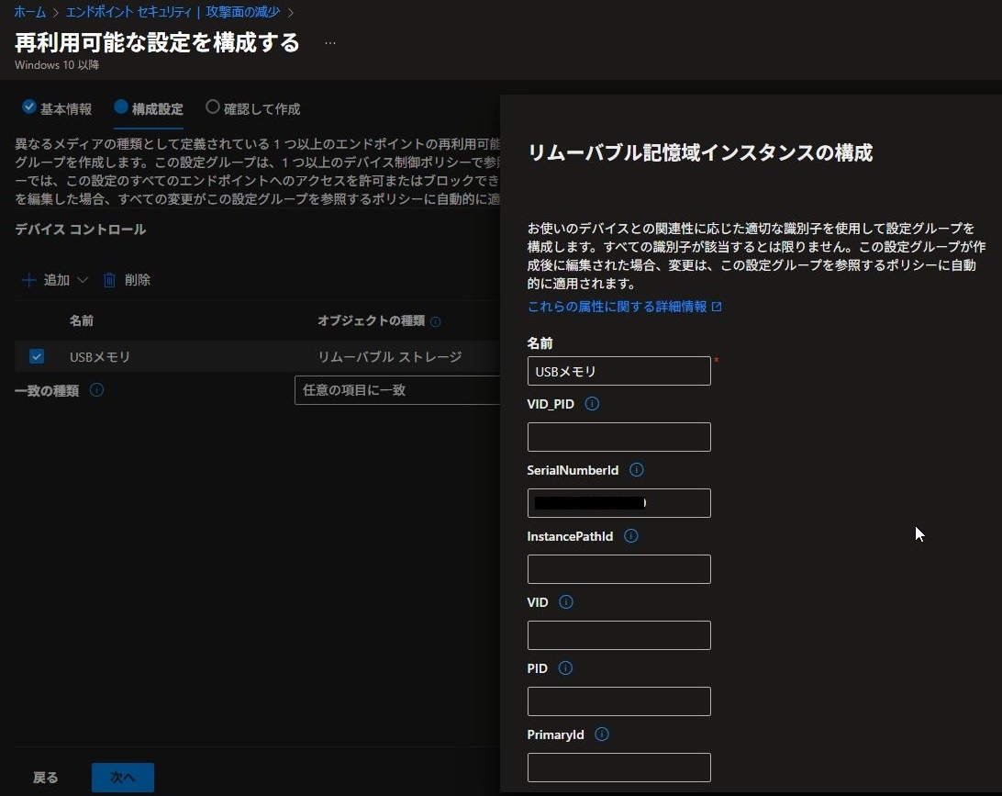
Task: Click the info icon next to InstancePathId
Action: [630, 536]
